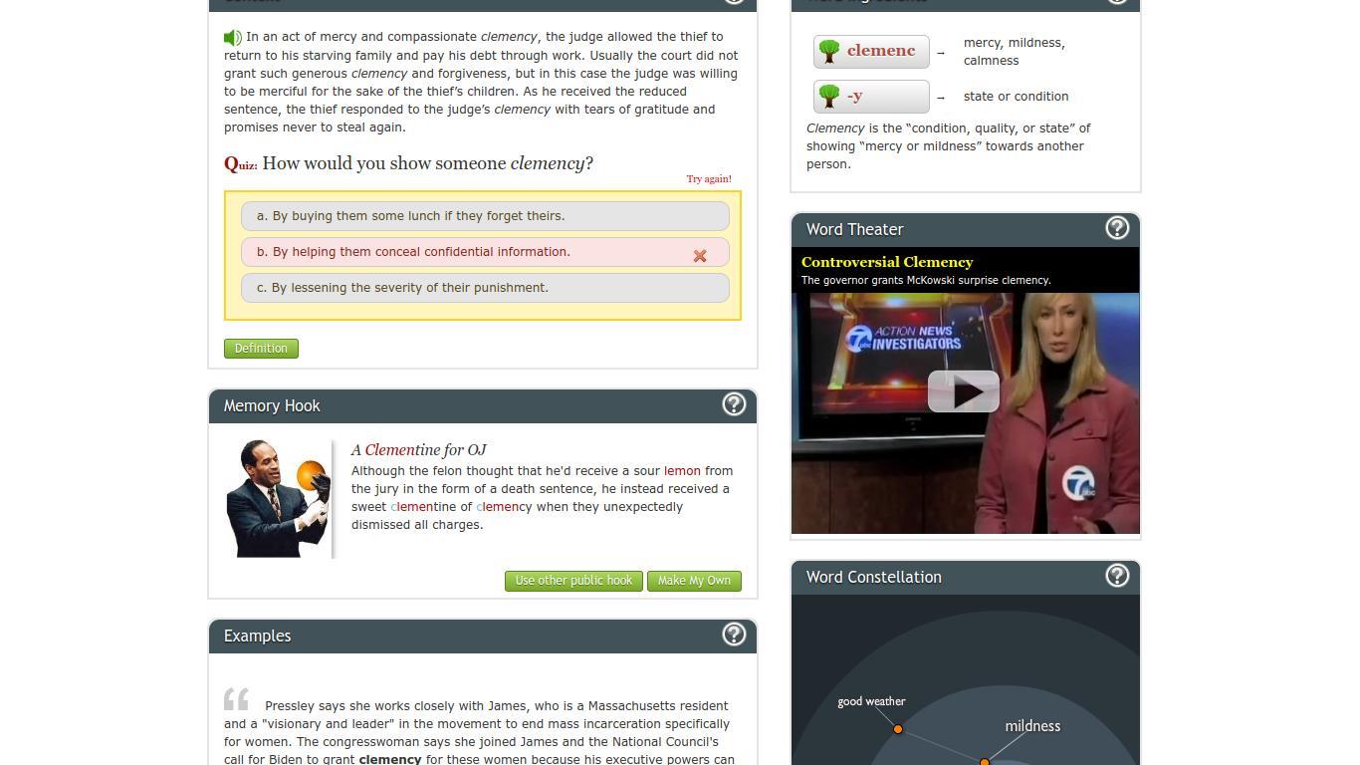Click the red word lemon in memory hook
This screenshot has height=765, width=1360.
682,471
